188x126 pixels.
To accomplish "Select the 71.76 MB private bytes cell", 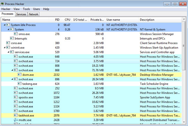I will coord(98,70).
